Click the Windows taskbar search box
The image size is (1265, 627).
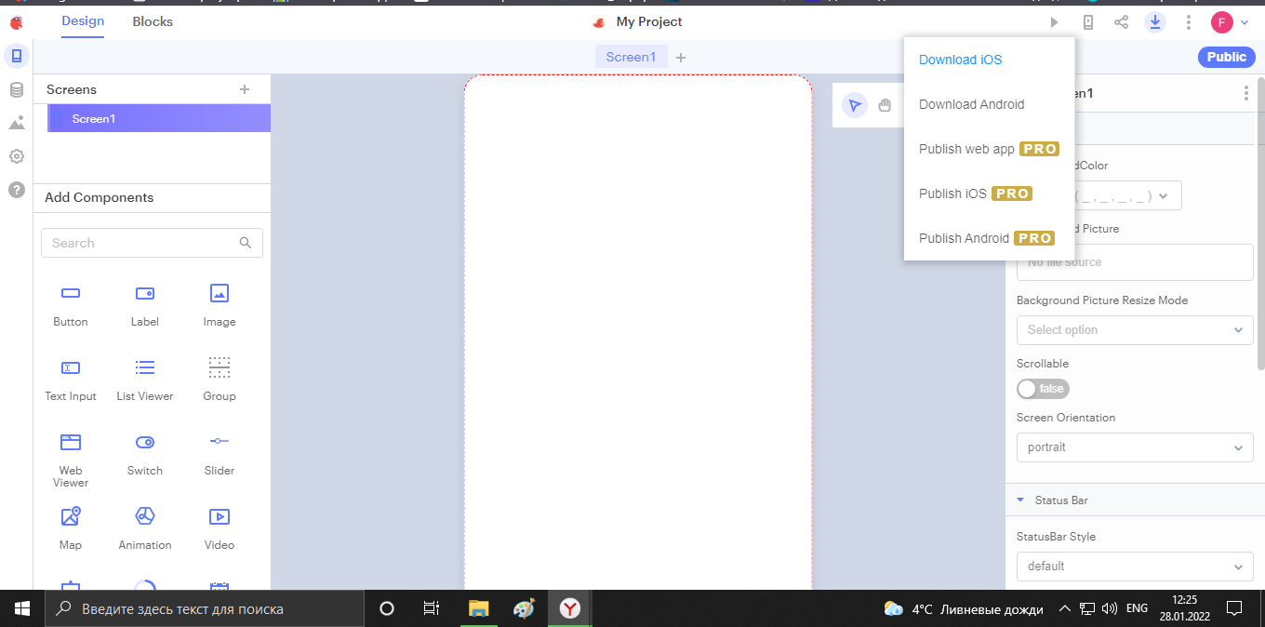tap(205, 609)
